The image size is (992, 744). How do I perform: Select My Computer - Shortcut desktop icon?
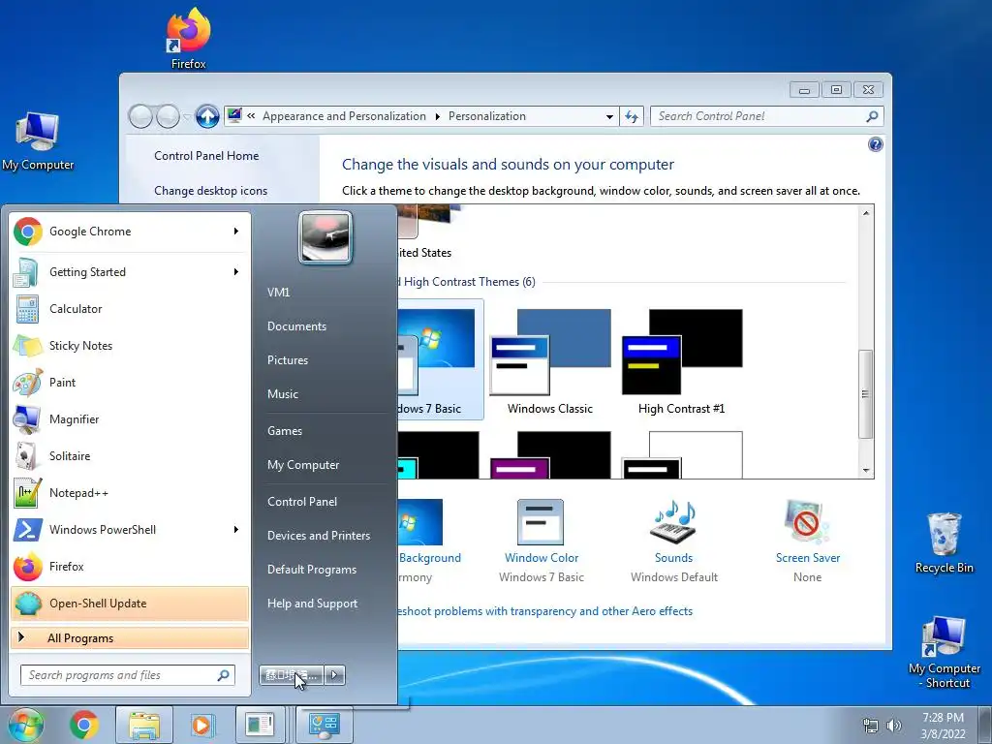[944, 652]
